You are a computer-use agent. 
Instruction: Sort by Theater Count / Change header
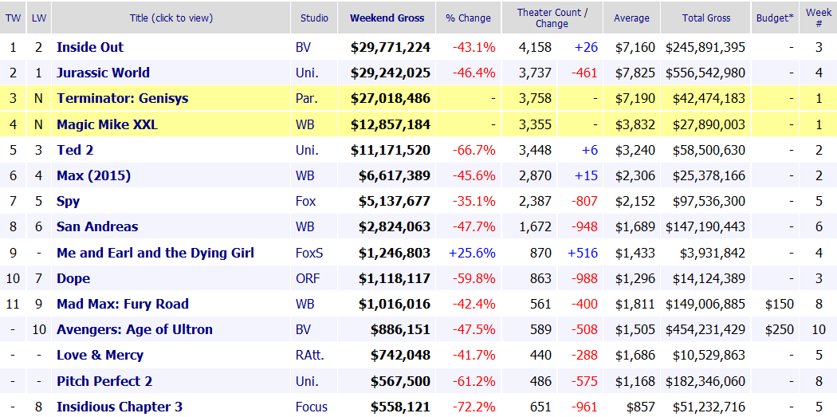[552, 18]
